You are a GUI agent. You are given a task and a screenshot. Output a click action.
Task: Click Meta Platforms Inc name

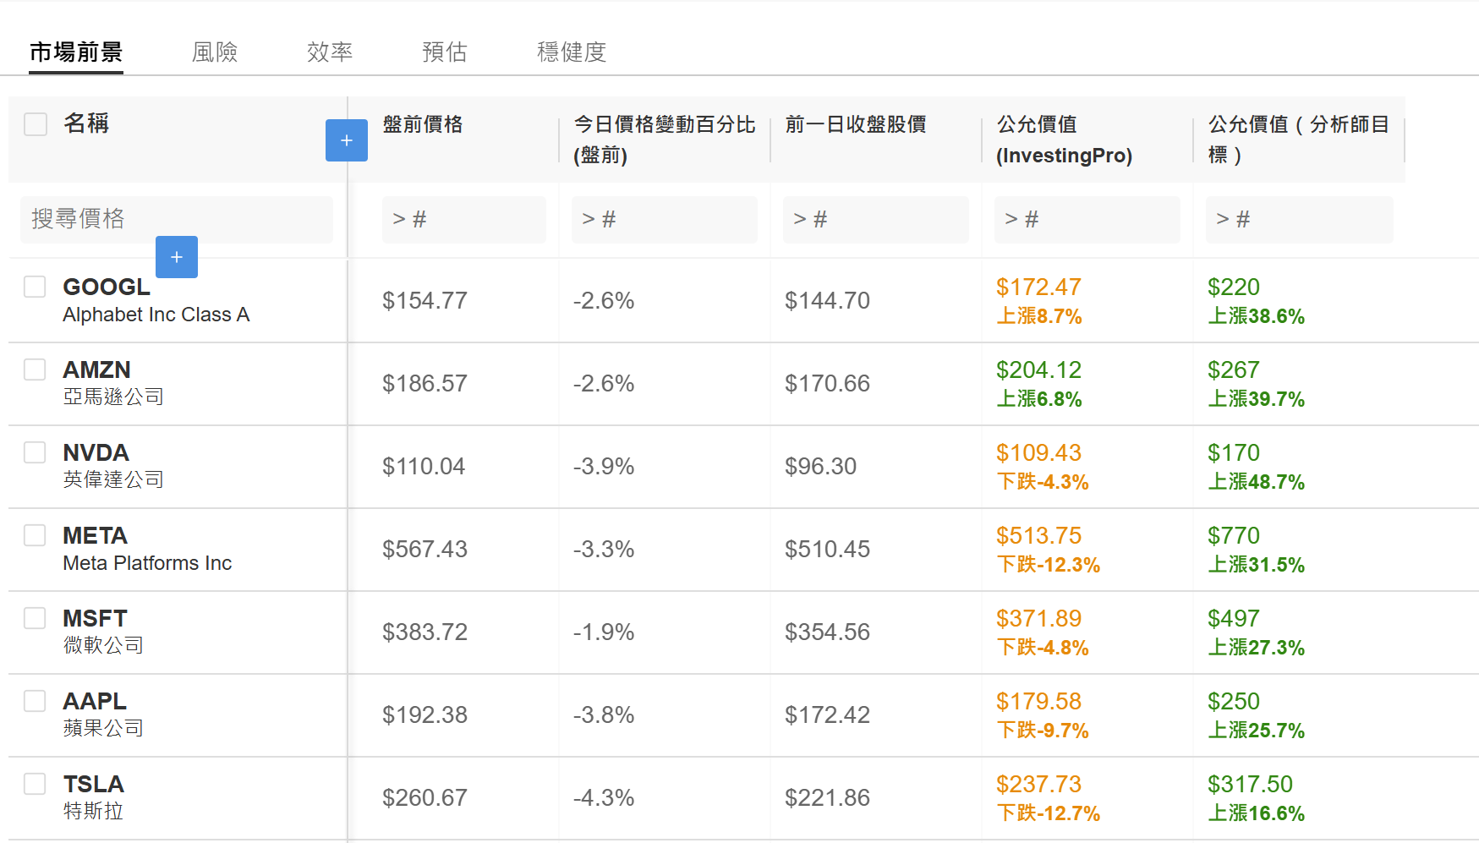[x=147, y=563]
